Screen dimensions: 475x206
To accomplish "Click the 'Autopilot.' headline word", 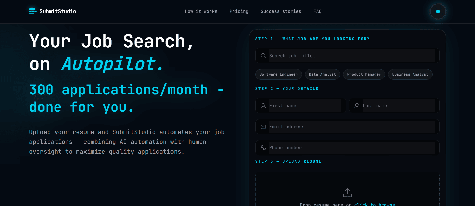I will (113, 64).
